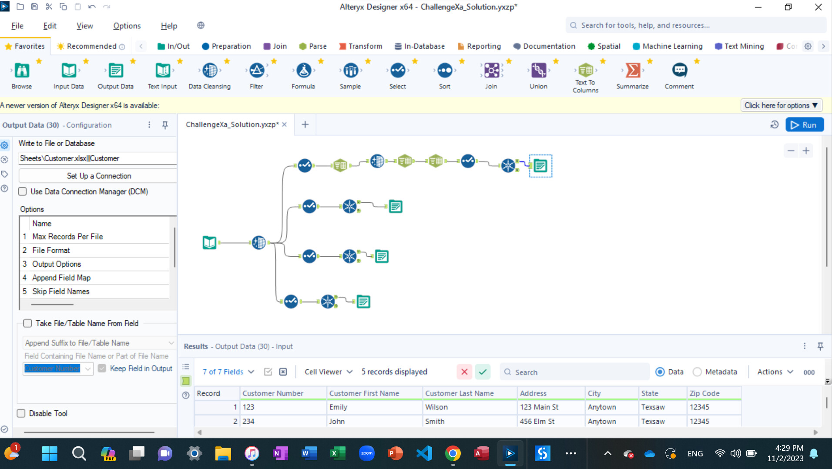Open the Options menu
Screen dimensions: 832x469
(x=127, y=26)
